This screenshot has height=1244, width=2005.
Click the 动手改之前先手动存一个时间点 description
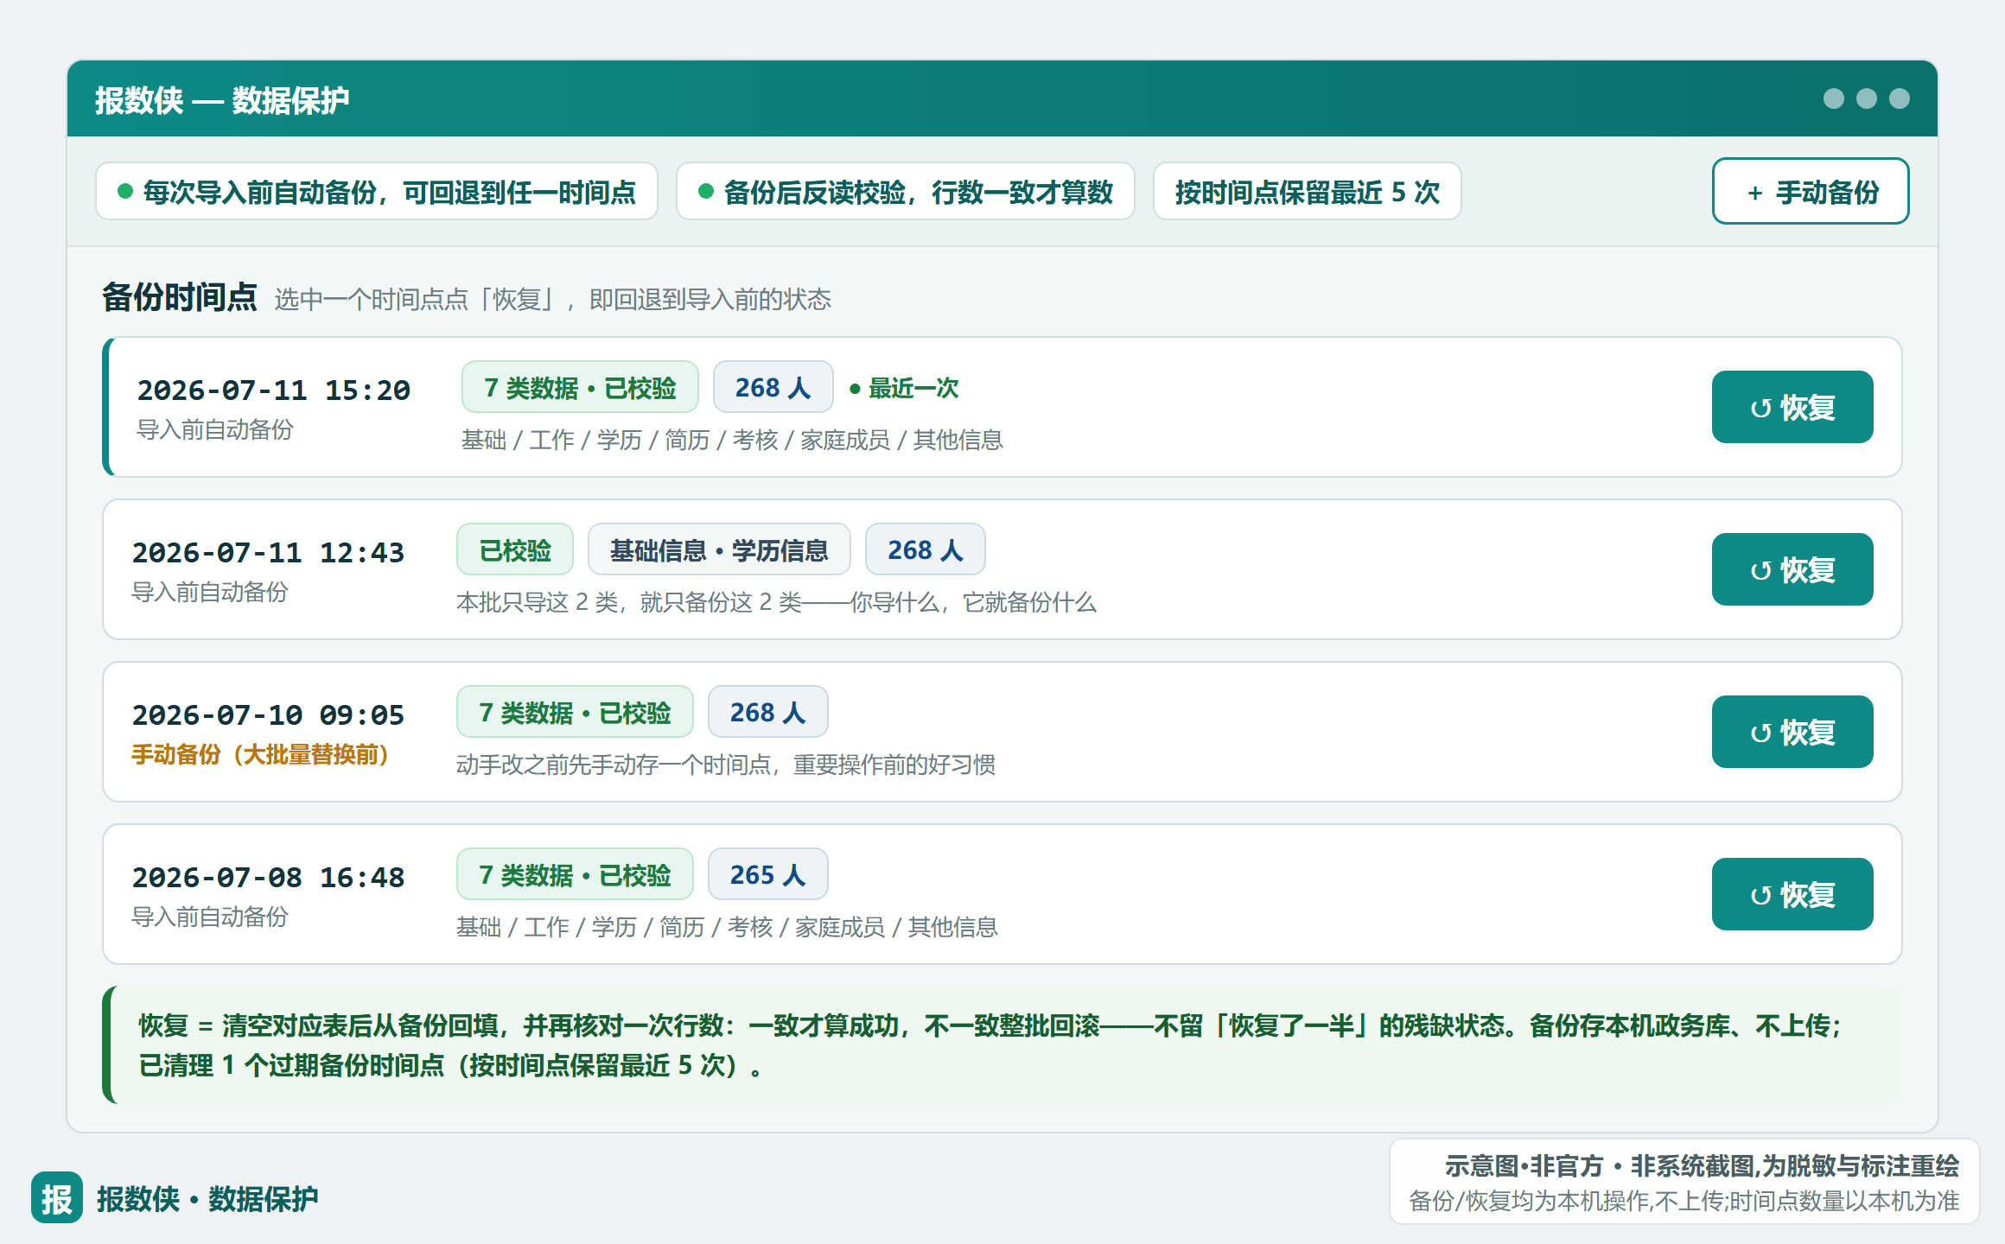(x=725, y=765)
